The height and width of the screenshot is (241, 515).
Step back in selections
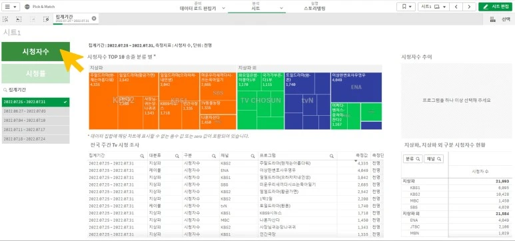19,19
